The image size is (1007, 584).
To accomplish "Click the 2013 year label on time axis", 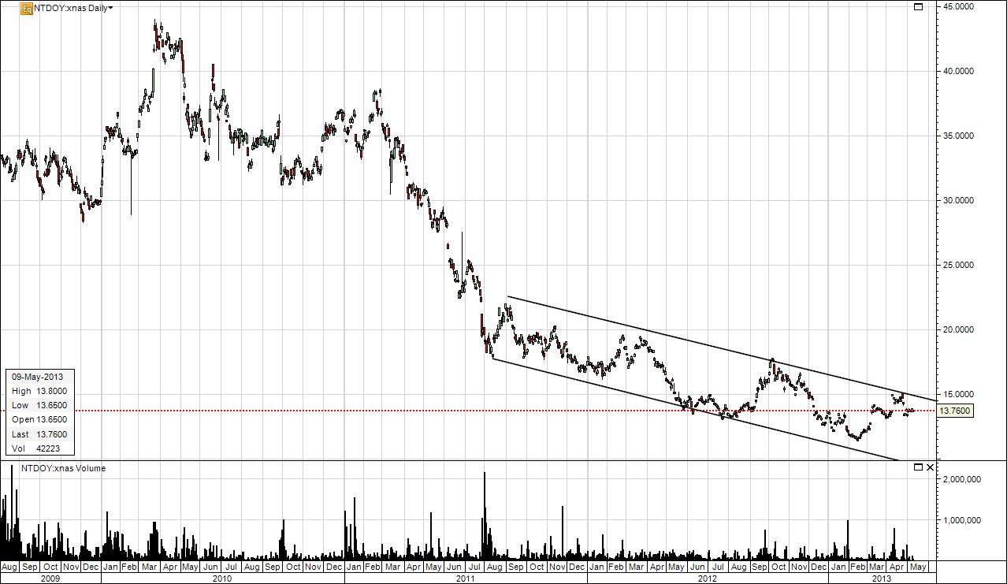I will [x=881, y=578].
